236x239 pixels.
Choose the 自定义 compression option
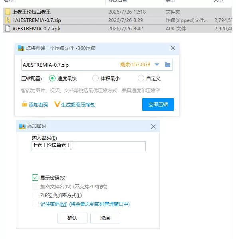tap(141, 78)
